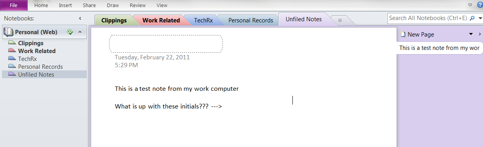Open the New Page dropdown arrow
The image size is (483, 147).
click(471, 35)
